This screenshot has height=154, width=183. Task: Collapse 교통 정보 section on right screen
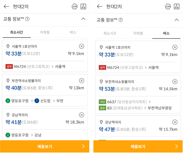[176, 20]
